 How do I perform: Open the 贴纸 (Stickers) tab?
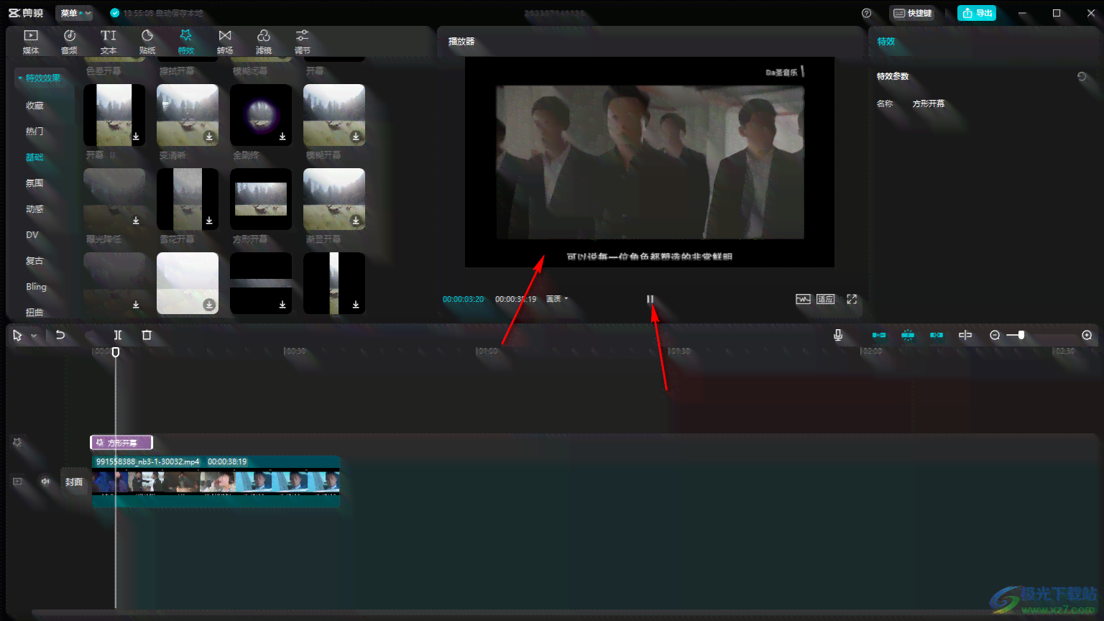click(147, 42)
